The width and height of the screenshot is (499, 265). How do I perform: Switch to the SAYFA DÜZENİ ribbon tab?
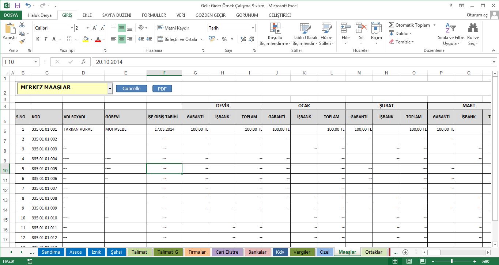pyautogui.click(x=117, y=15)
